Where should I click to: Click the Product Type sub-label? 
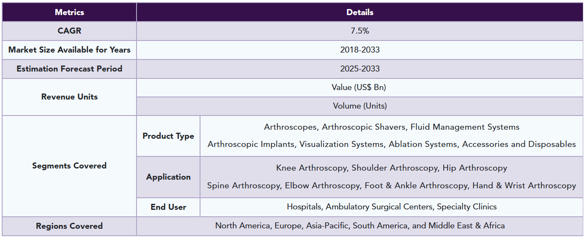pyautogui.click(x=168, y=136)
